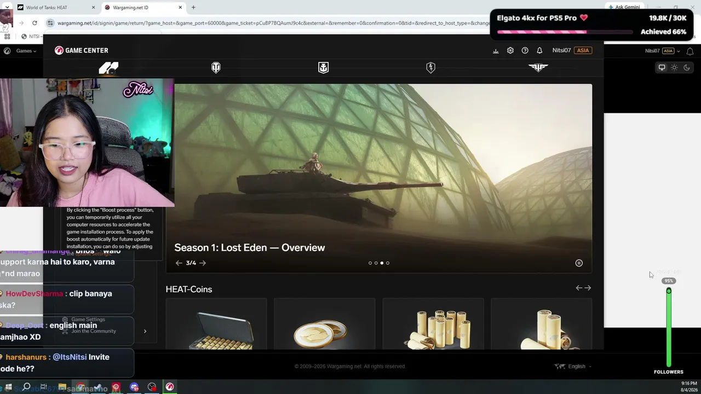Close the Wargaming.net ID tab
This screenshot has height=394, width=701.
click(x=180, y=8)
